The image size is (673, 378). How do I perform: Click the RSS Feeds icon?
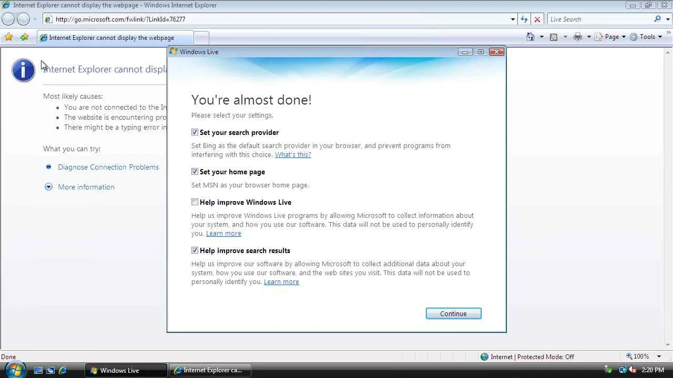point(554,37)
